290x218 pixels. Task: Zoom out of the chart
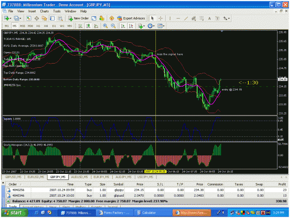113,26
